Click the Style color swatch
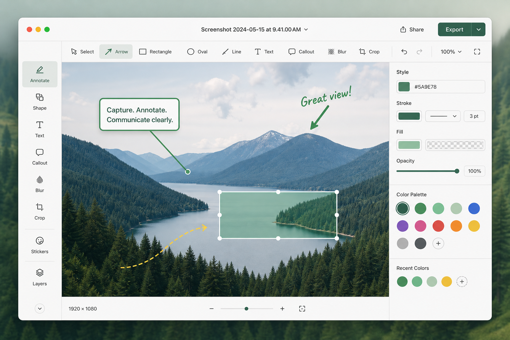 pos(404,87)
